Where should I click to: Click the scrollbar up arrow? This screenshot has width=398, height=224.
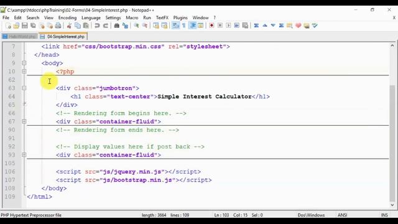392,45
